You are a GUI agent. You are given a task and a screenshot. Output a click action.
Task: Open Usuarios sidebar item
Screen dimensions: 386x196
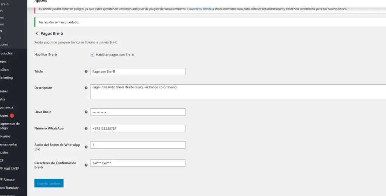[x=5, y=136]
